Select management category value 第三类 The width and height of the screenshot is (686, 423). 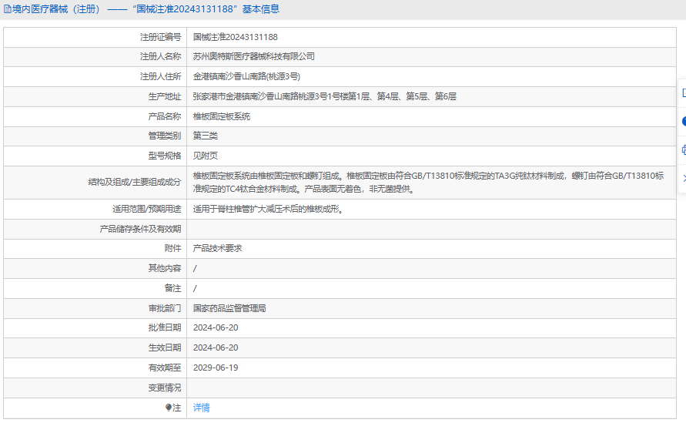(206, 136)
